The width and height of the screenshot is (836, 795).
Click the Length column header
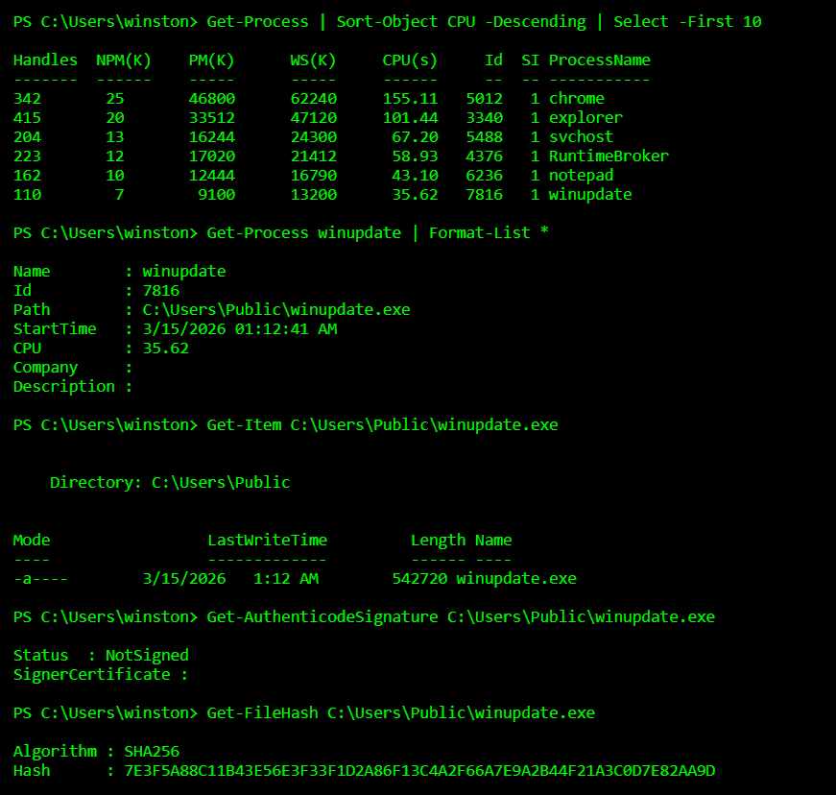pyautogui.click(x=438, y=541)
